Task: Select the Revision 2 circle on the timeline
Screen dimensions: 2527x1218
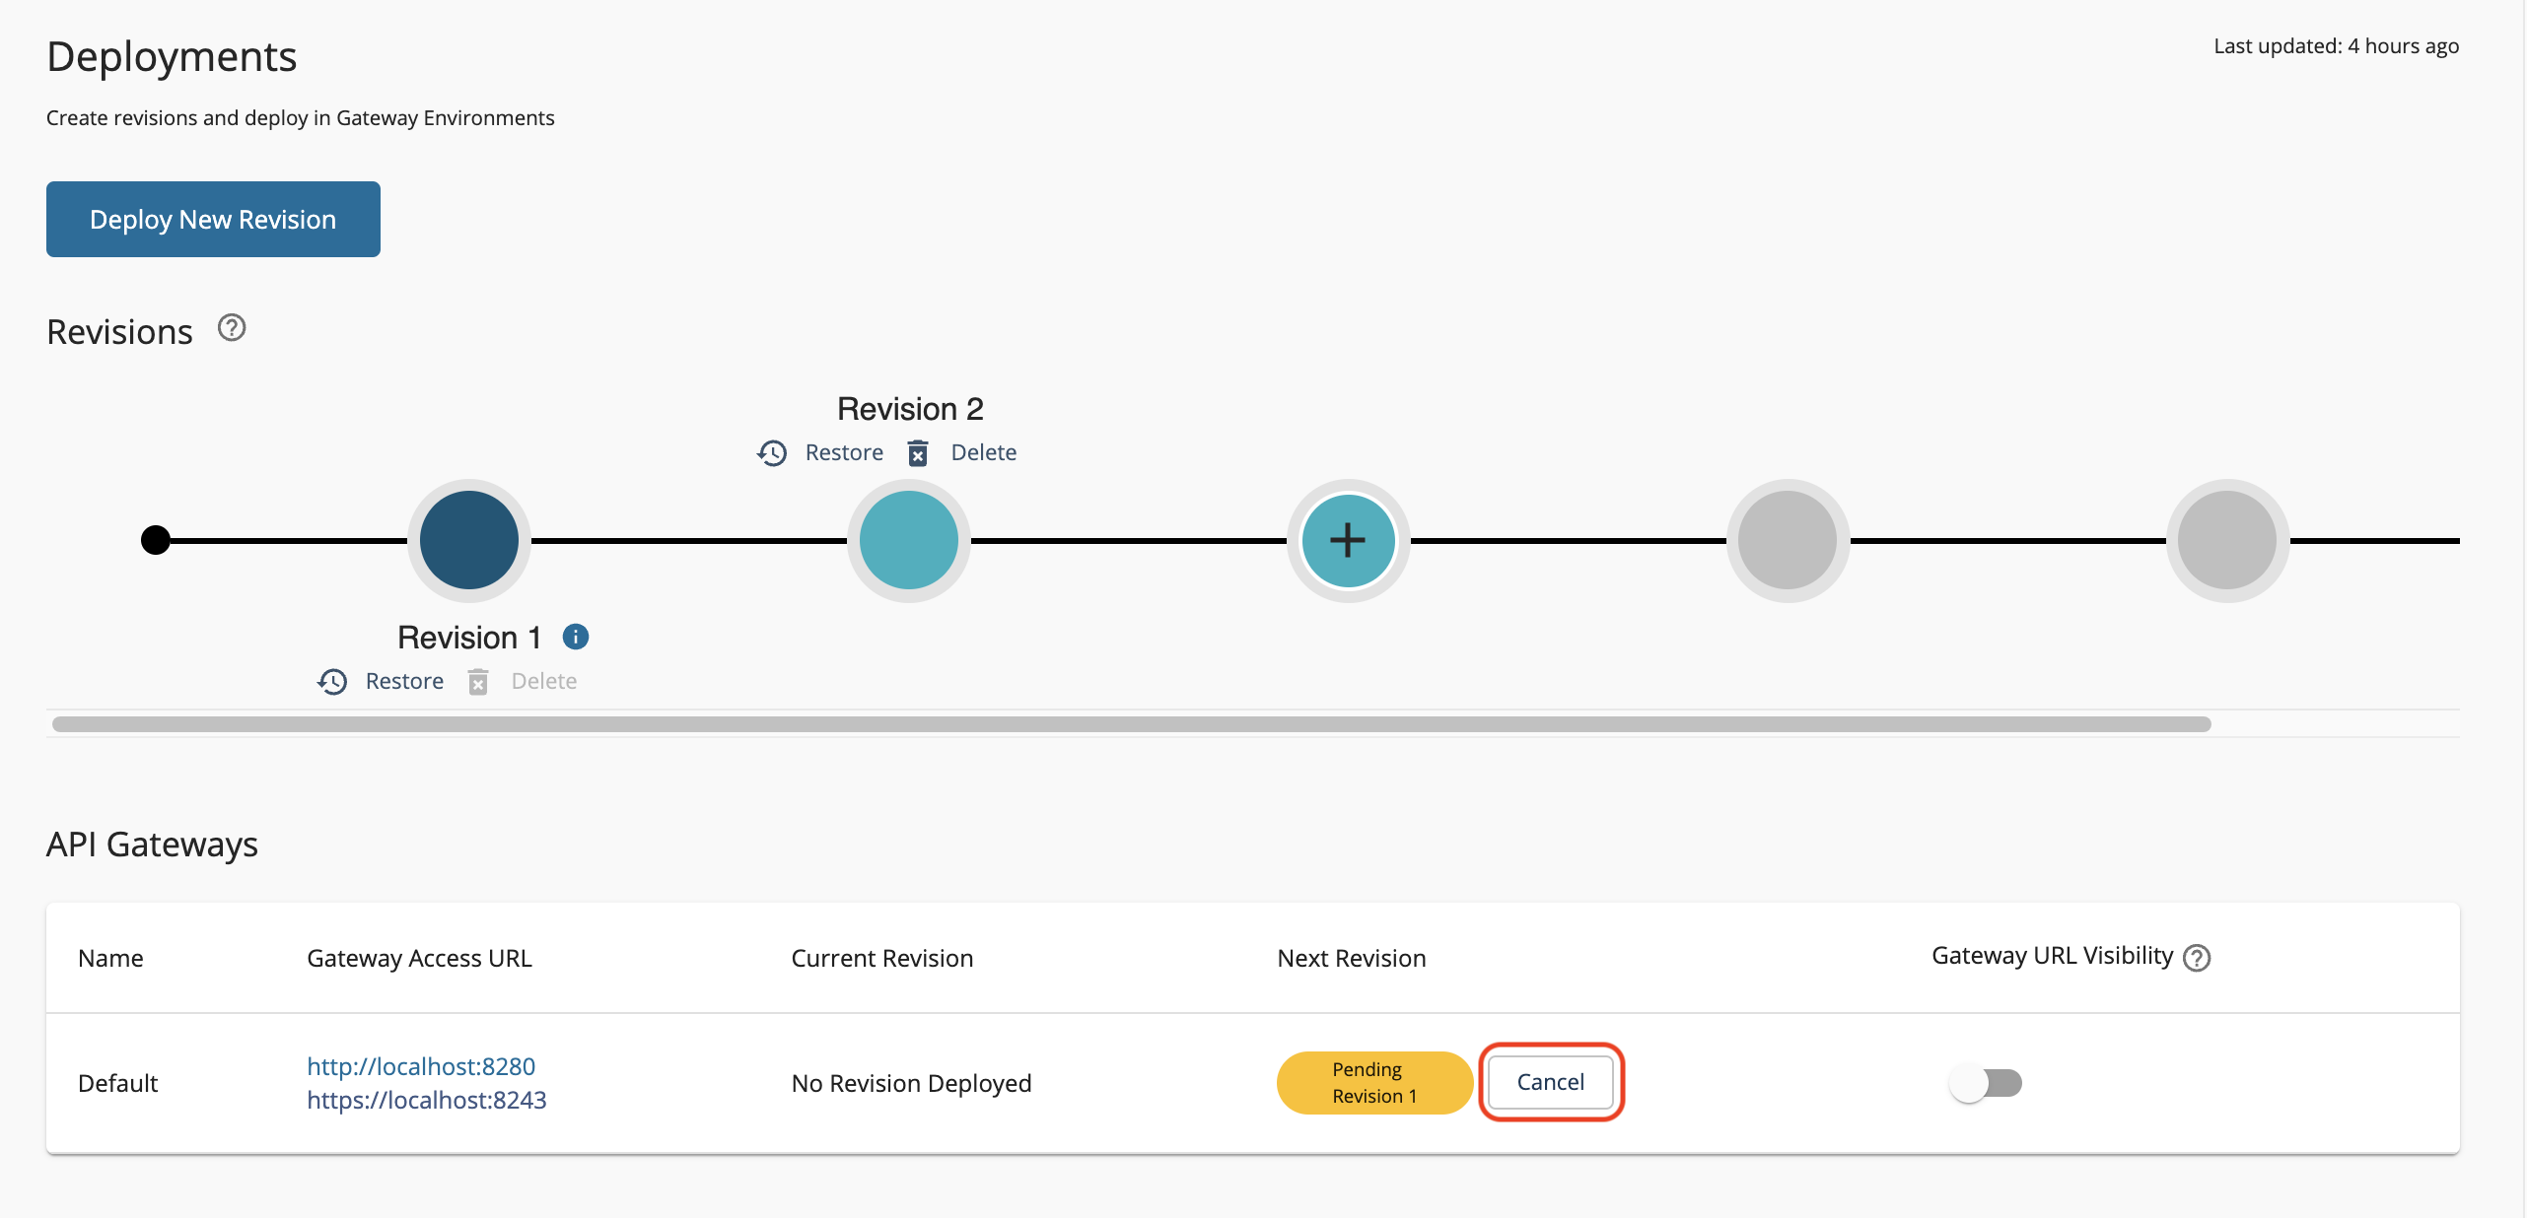Action: tap(908, 540)
